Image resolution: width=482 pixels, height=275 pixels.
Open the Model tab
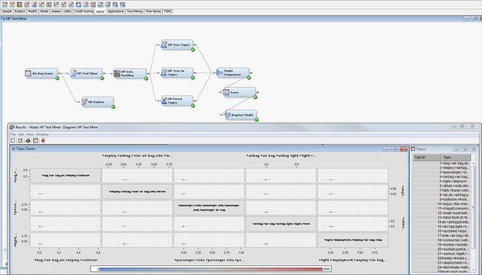44,11
